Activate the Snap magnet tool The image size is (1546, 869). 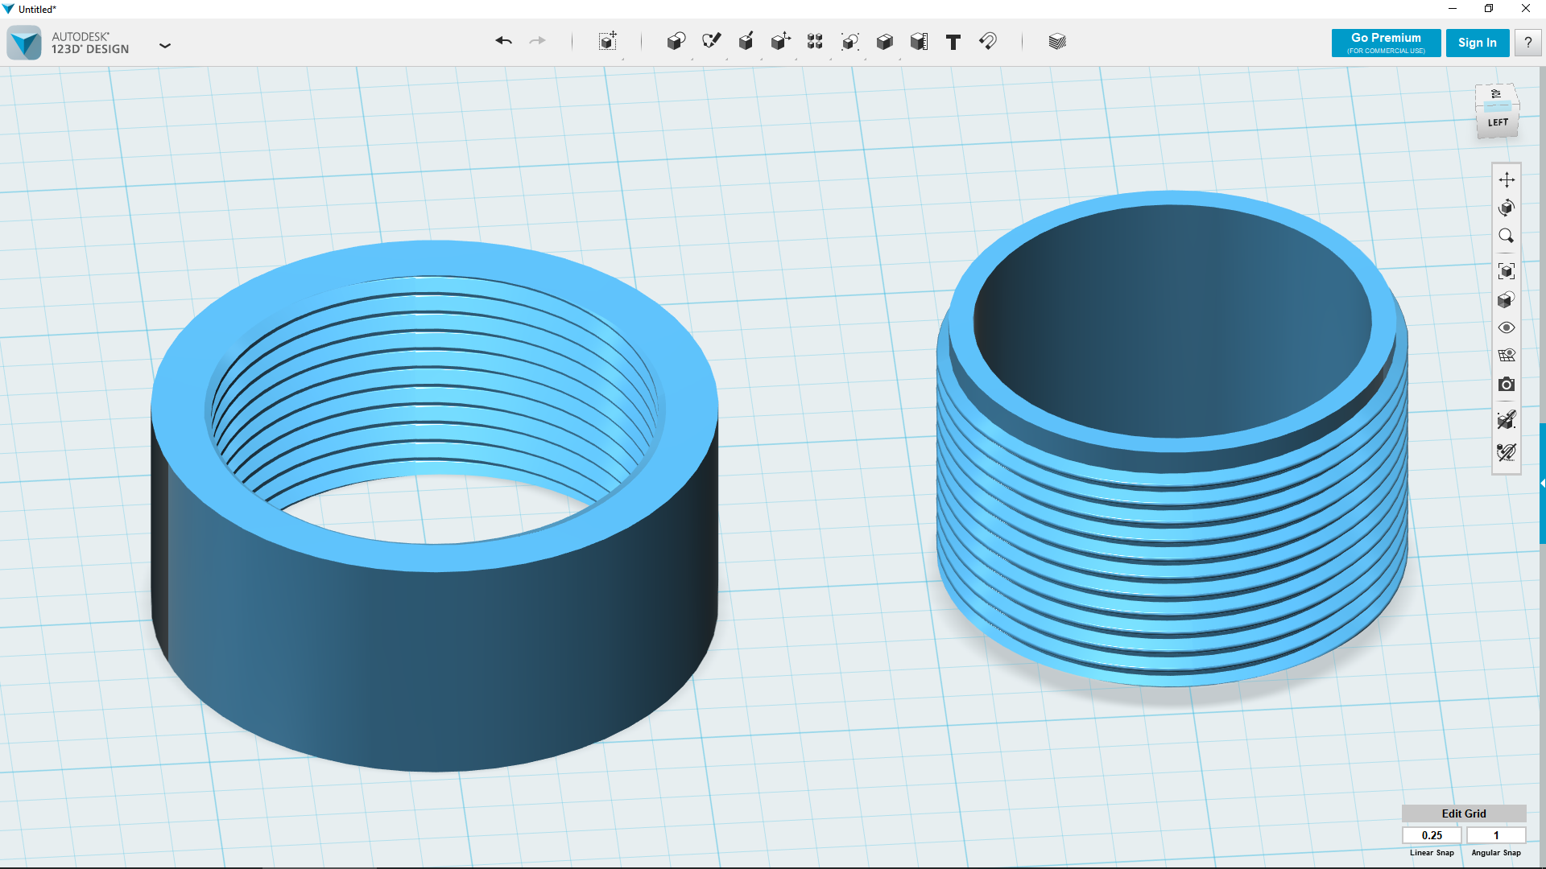(x=988, y=41)
